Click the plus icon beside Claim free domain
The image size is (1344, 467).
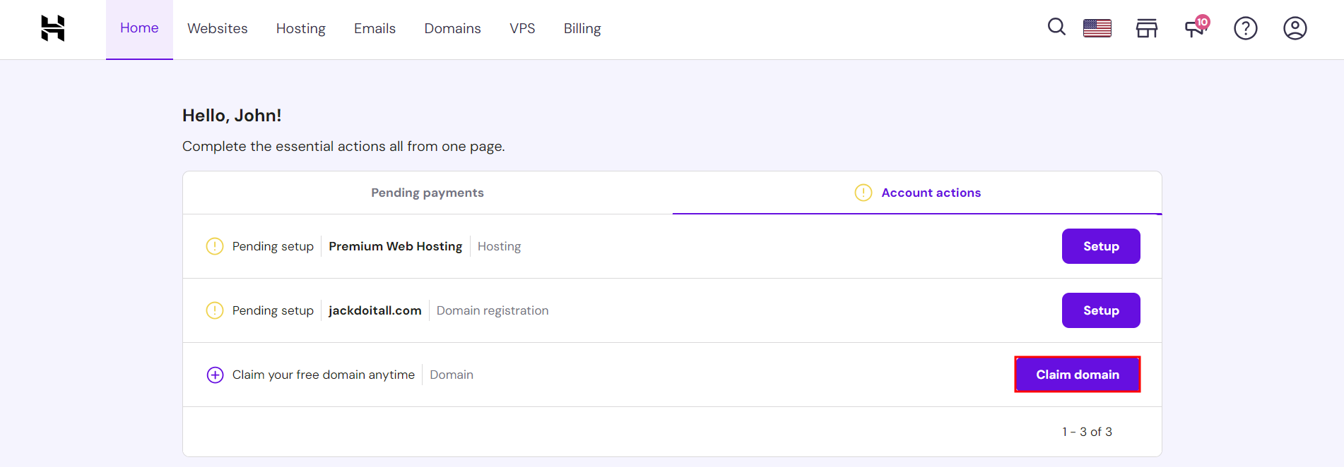(x=215, y=375)
